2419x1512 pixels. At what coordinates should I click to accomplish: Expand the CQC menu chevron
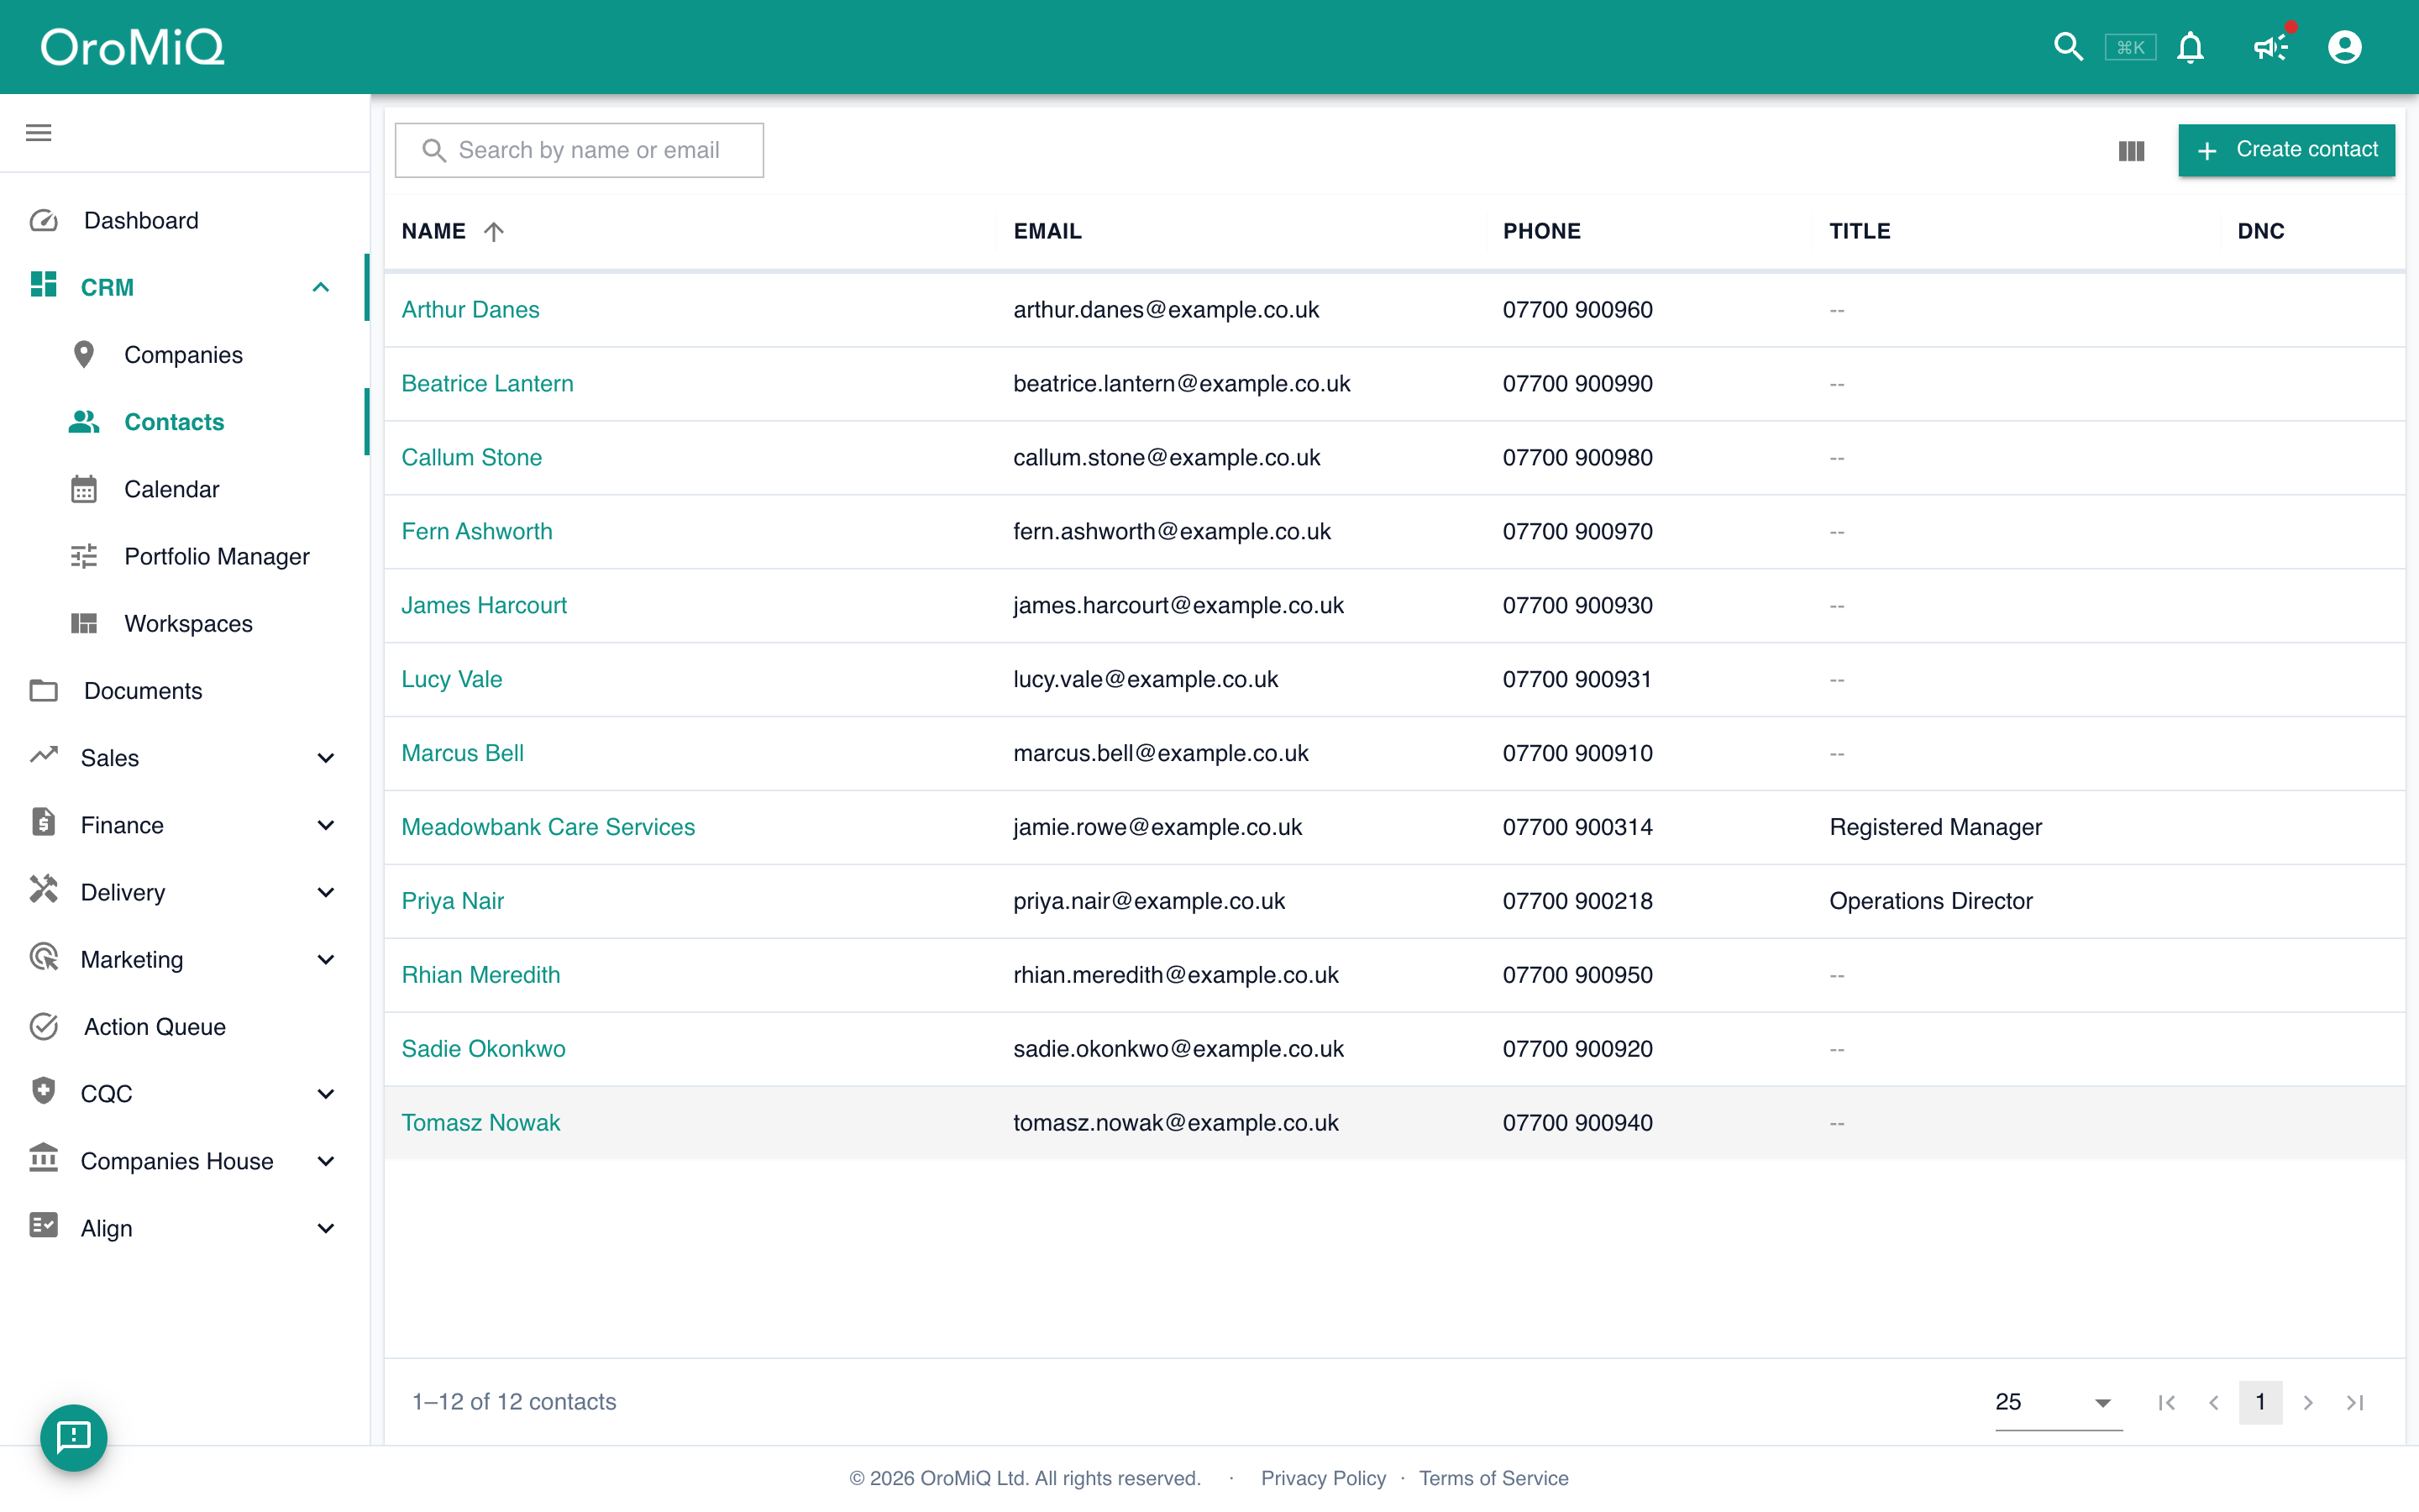pos(325,1094)
